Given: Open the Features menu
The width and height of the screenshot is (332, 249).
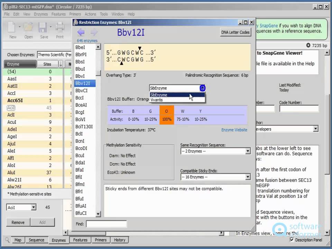Looking at the screenshot, I should coord(58,14).
